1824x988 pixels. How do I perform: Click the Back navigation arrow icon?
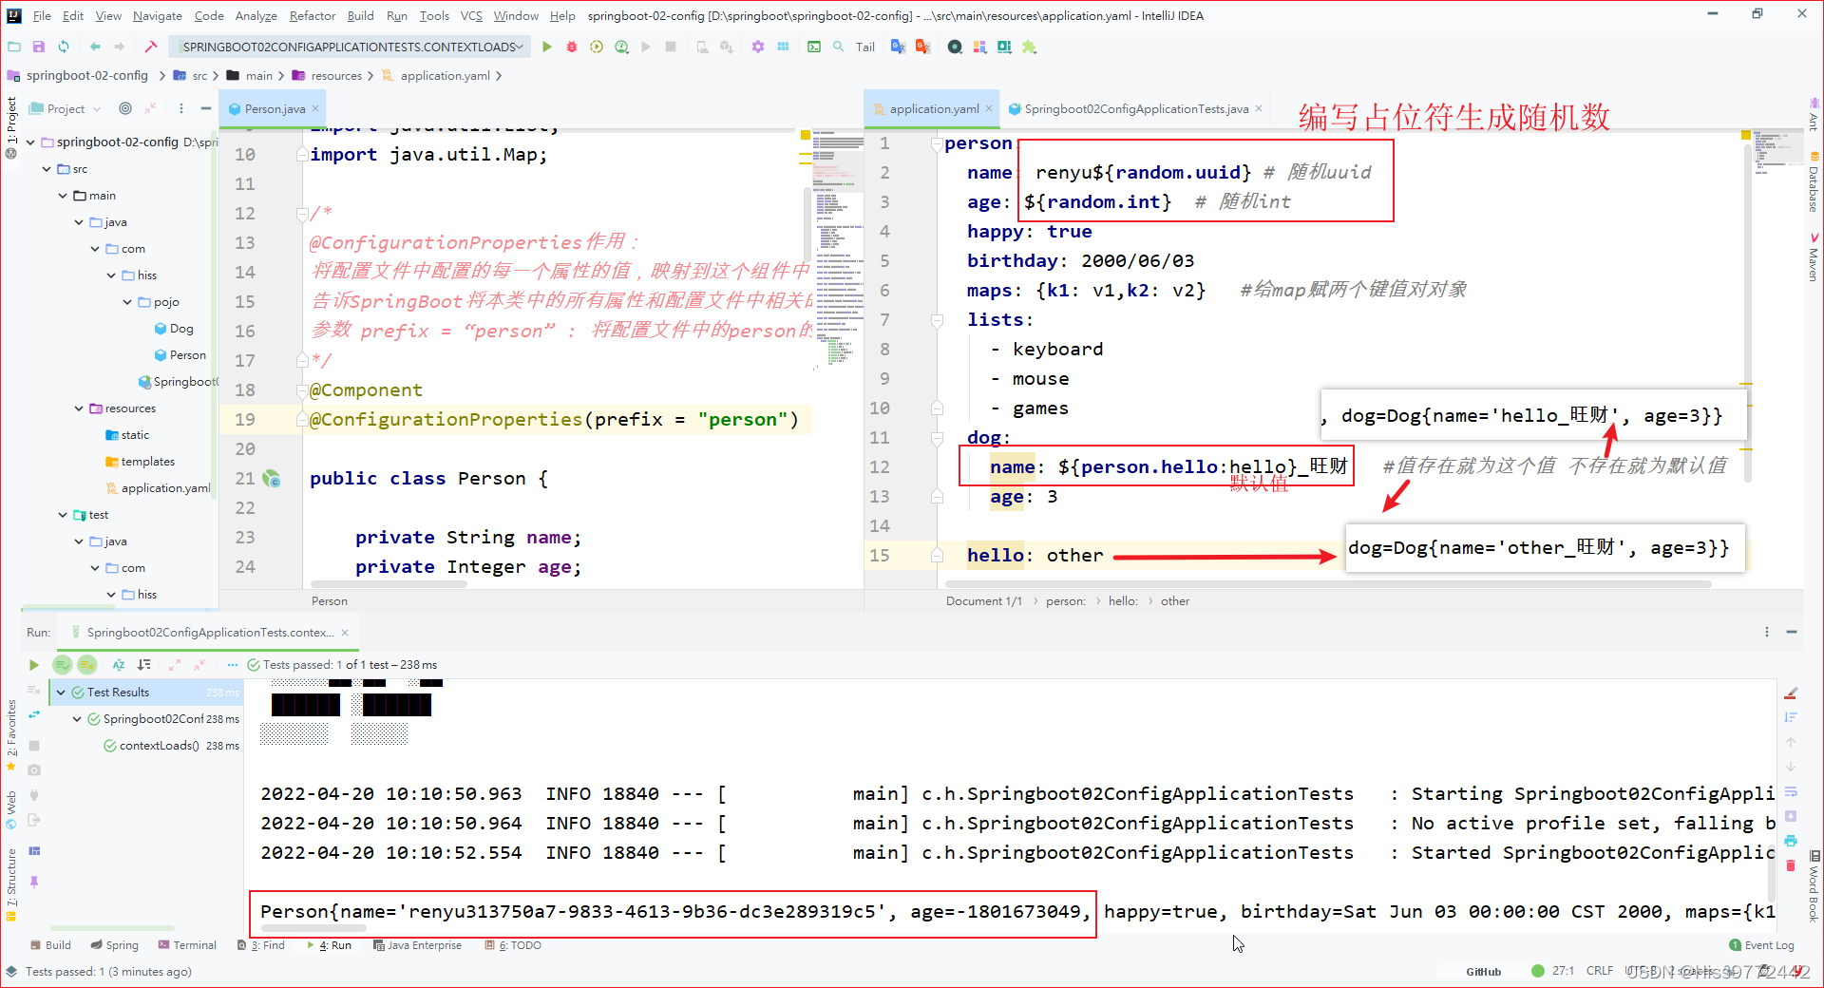95,47
